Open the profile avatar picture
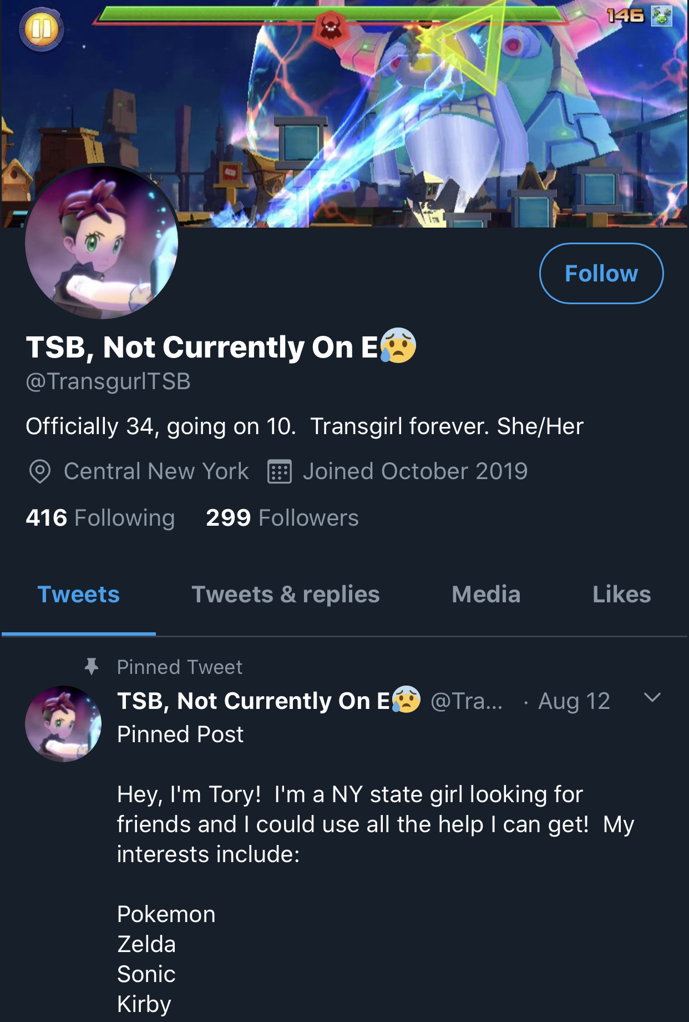689x1022 pixels. (x=102, y=242)
